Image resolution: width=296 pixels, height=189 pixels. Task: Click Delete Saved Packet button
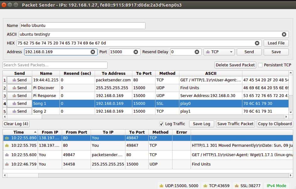click(x=235, y=65)
